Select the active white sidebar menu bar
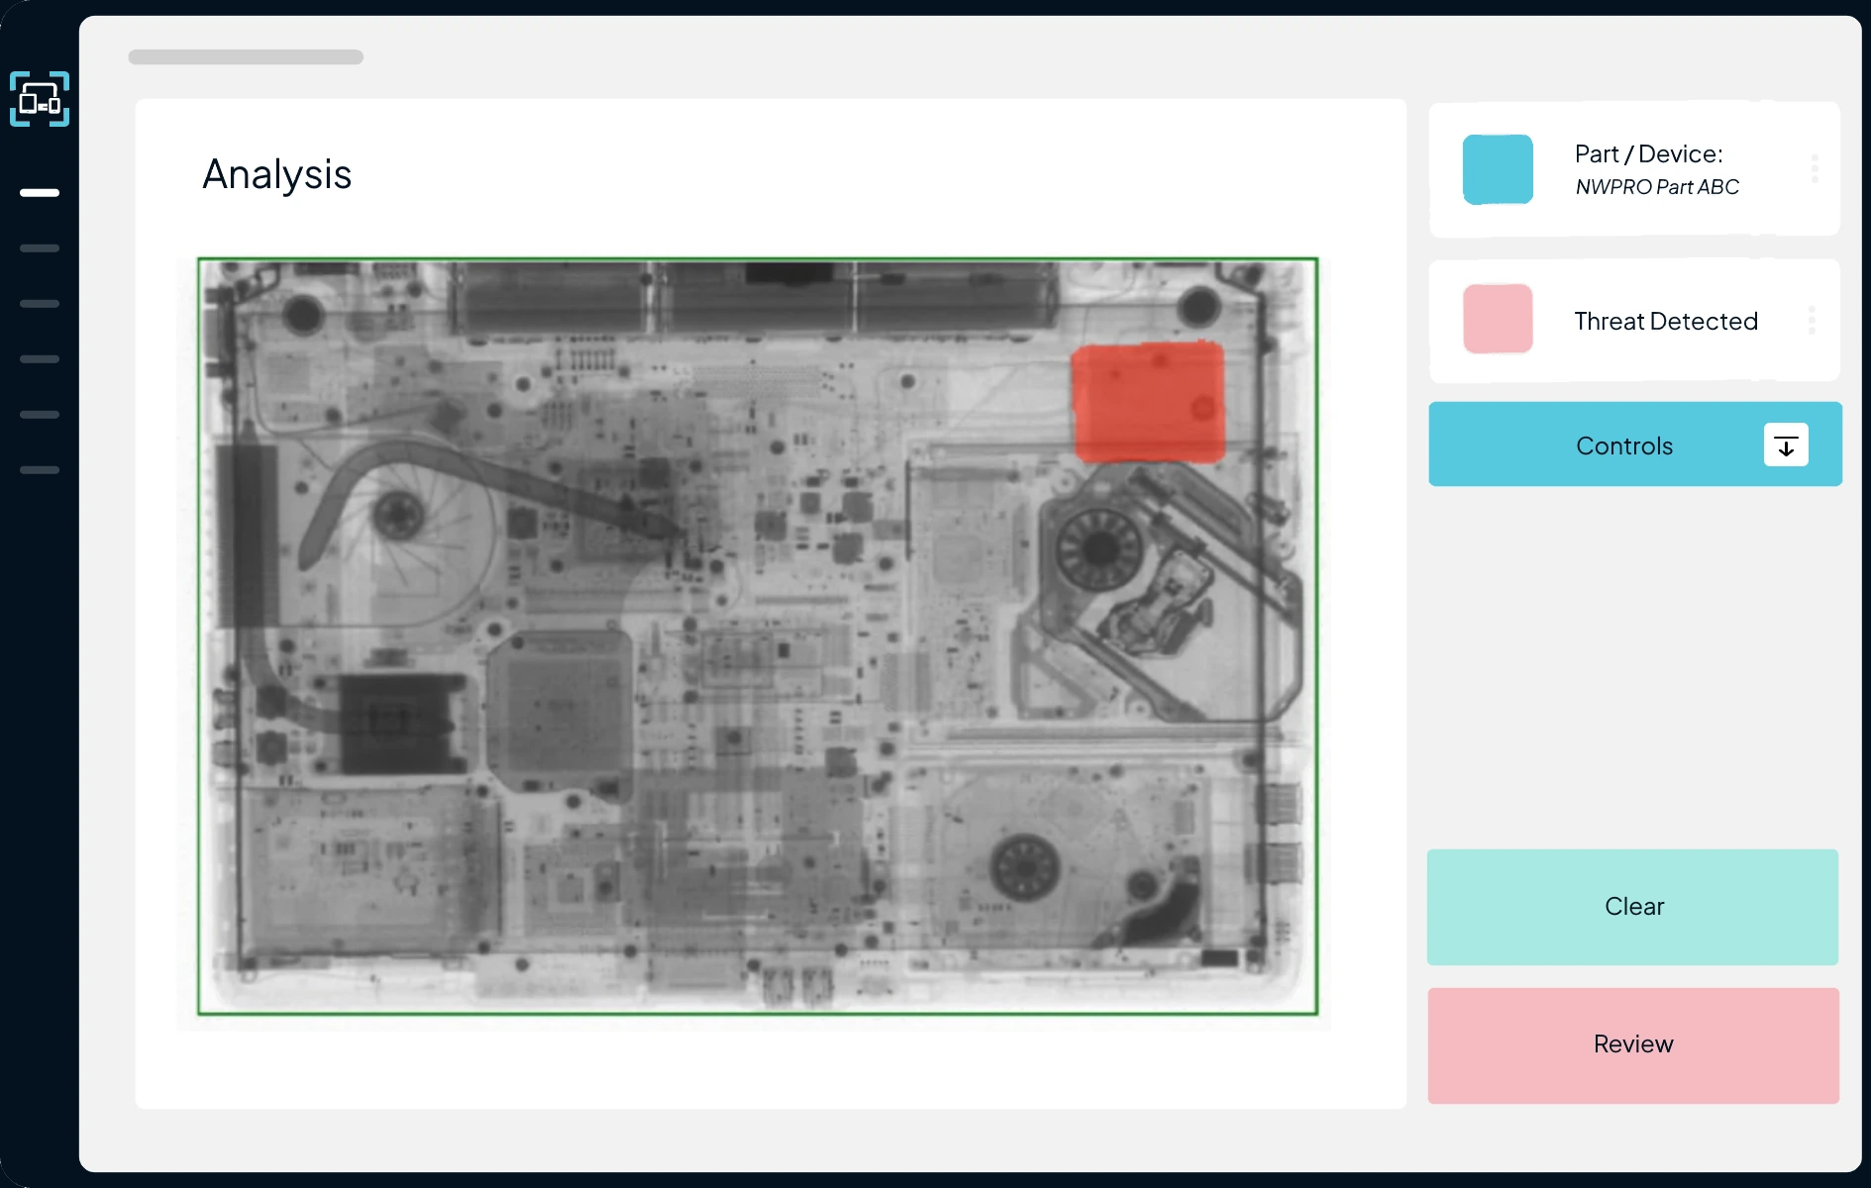This screenshot has height=1188, width=1871. click(x=40, y=193)
